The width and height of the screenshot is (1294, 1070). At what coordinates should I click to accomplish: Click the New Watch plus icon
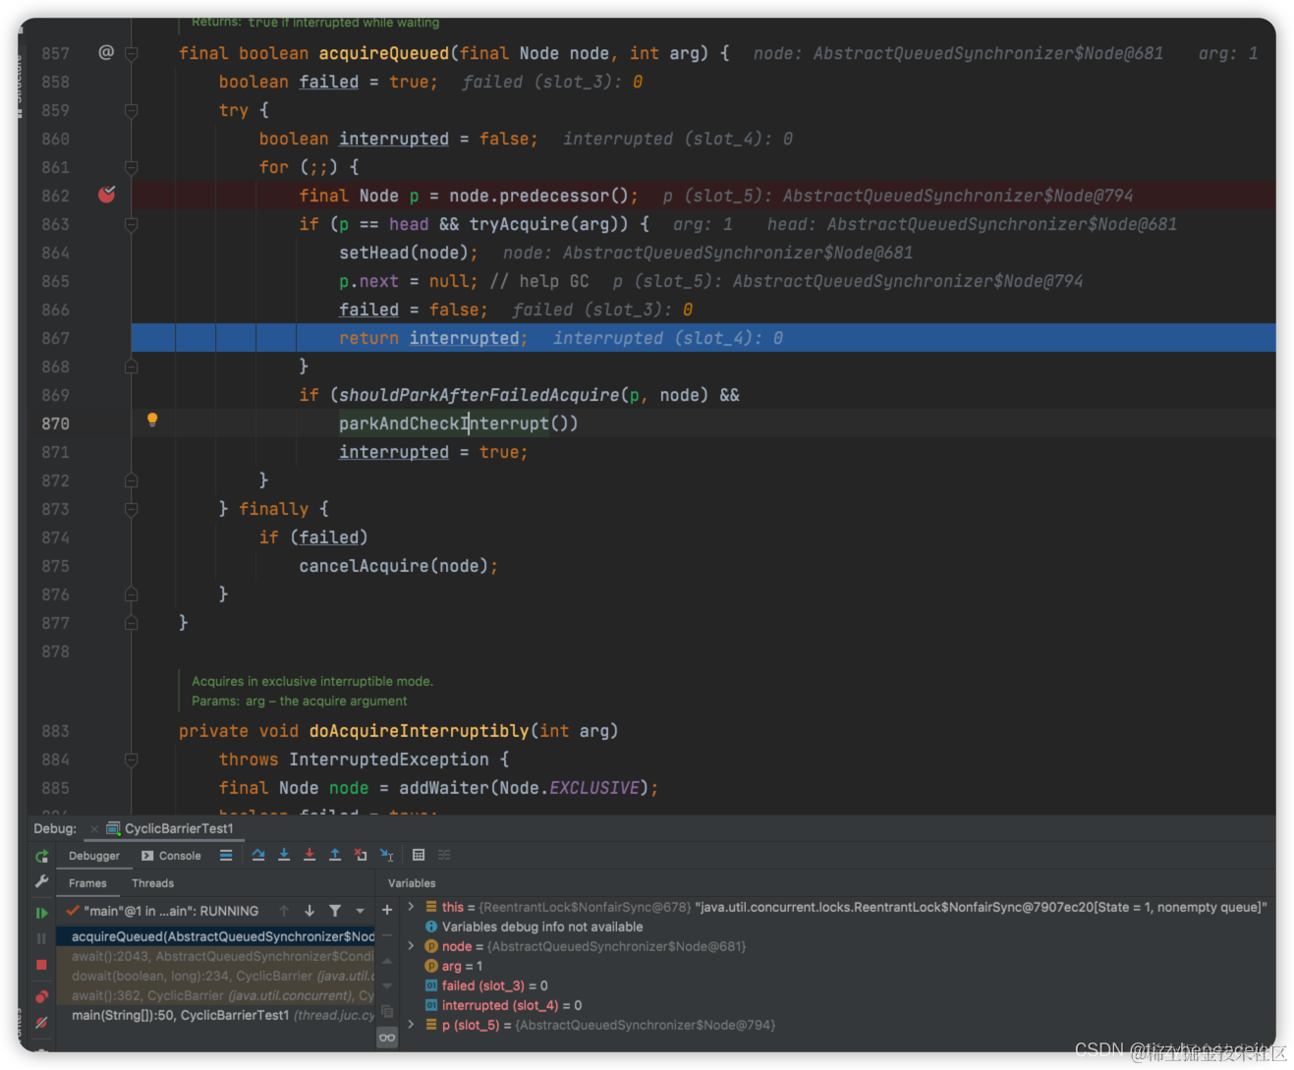click(387, 911)
